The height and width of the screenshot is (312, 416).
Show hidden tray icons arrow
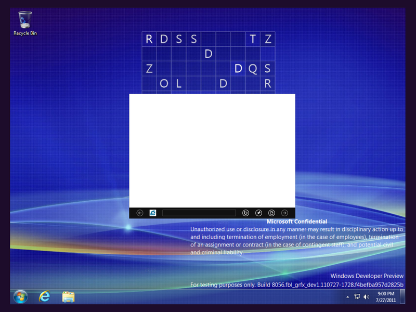(x=348, y=297)
